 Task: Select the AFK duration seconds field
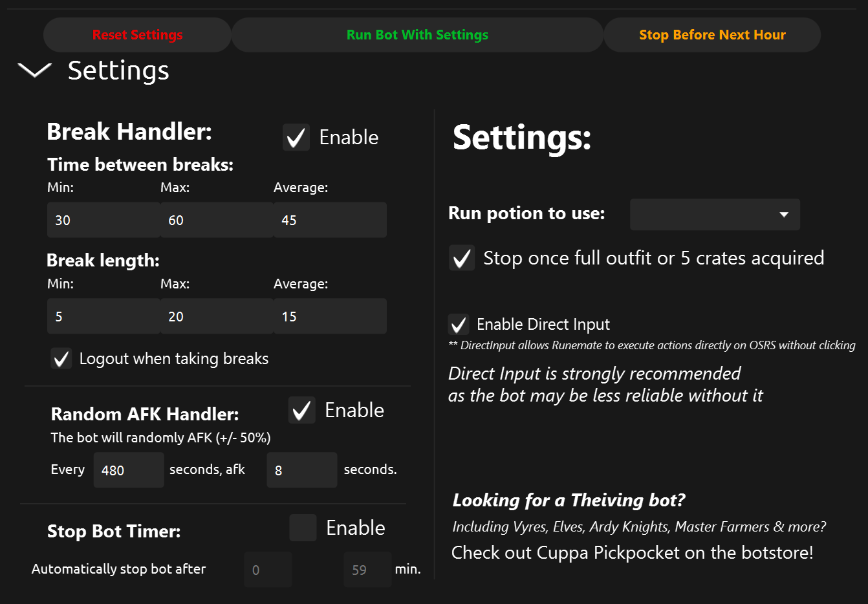[x=301, y=470]
